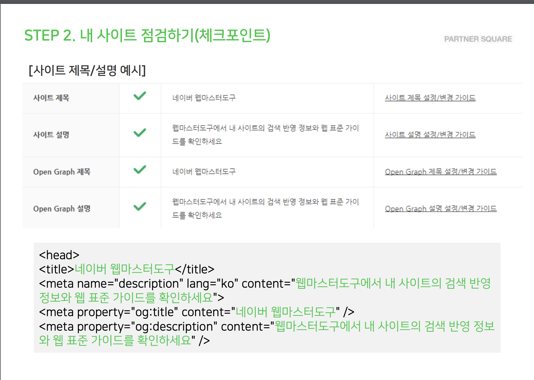Click the green checkmark in 사이트 제목 row
The image size is (534, 380).
(140, 96)
